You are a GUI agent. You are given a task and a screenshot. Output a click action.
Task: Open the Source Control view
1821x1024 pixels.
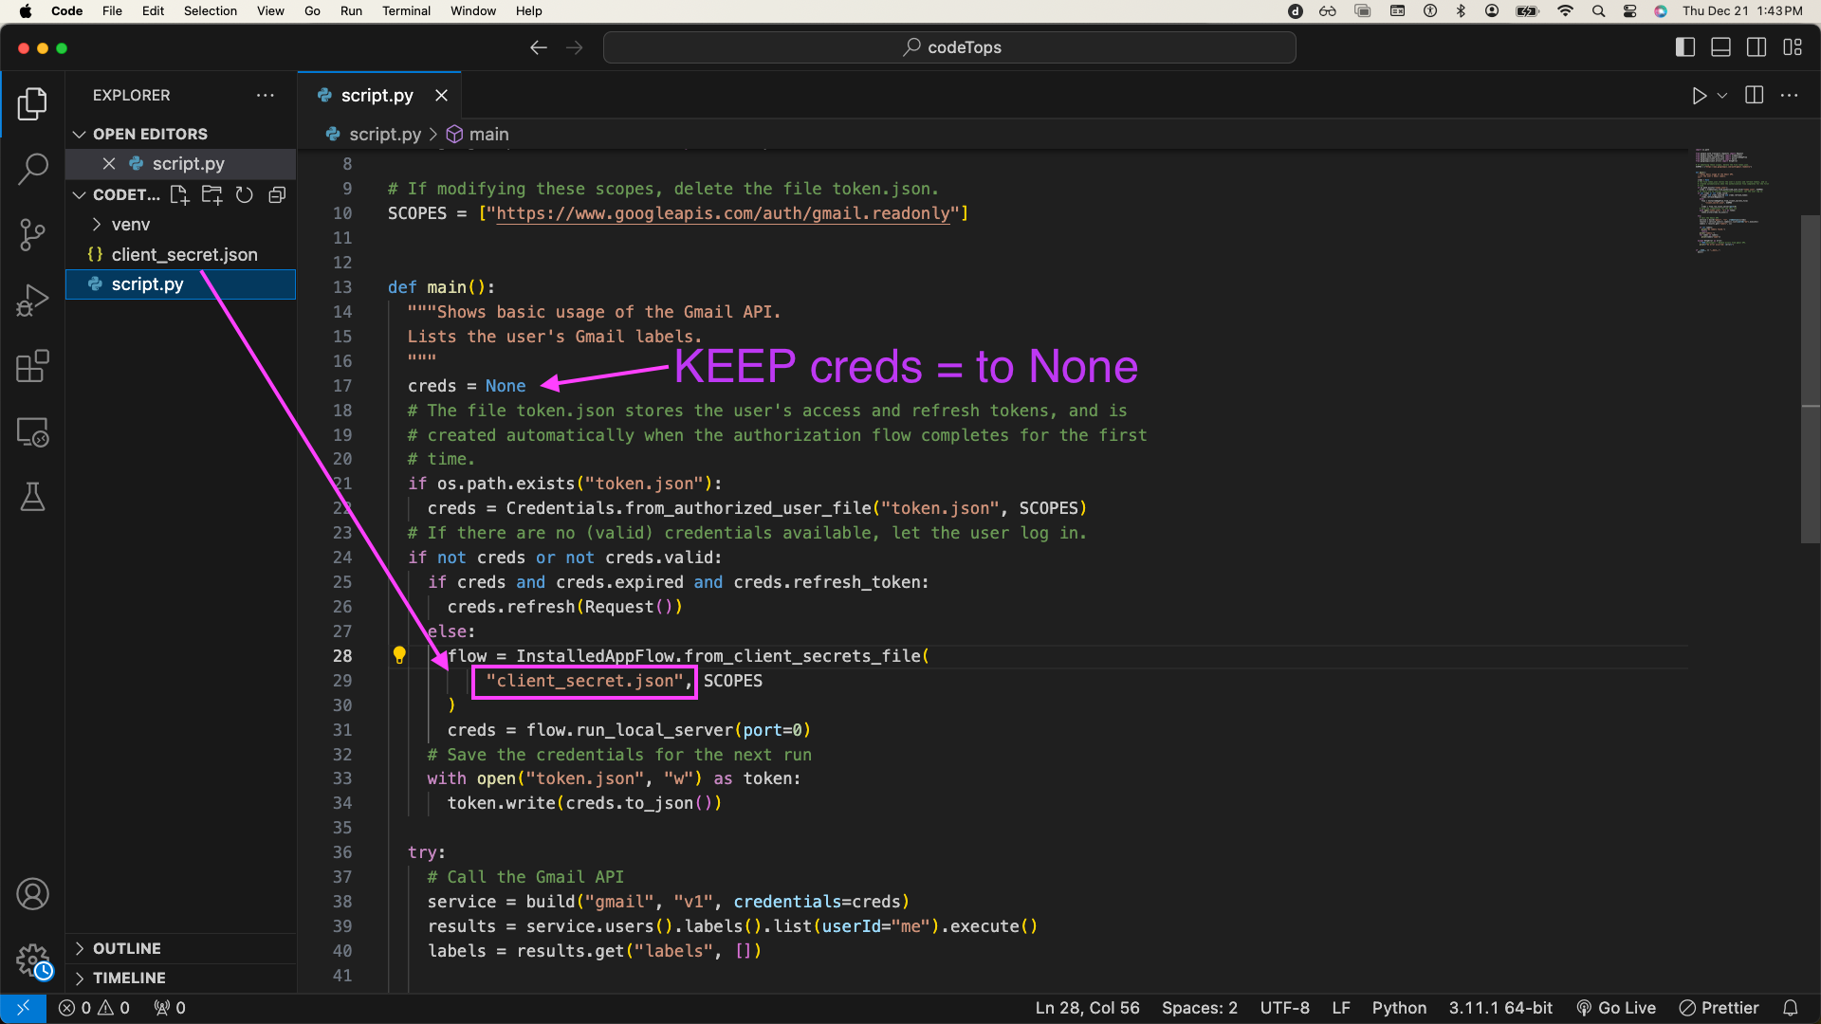[x=32, y=234]
